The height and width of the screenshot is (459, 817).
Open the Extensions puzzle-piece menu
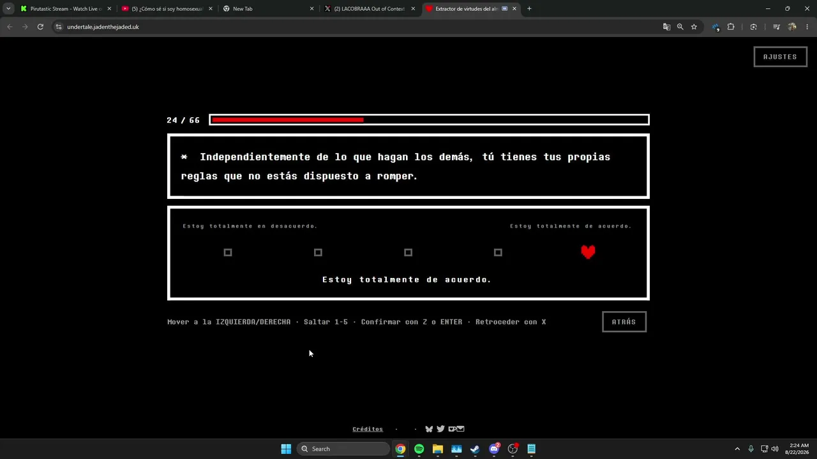click(x=731, y=27)
